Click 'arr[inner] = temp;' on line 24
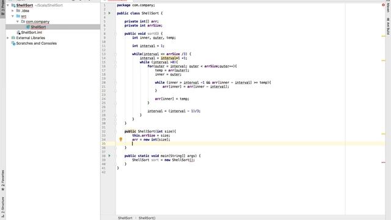This screenshot has width=391, height=220. click(x=172, y=99)
